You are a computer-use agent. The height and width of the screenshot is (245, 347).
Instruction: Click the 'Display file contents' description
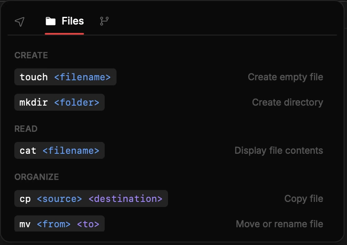coord(279,151)
